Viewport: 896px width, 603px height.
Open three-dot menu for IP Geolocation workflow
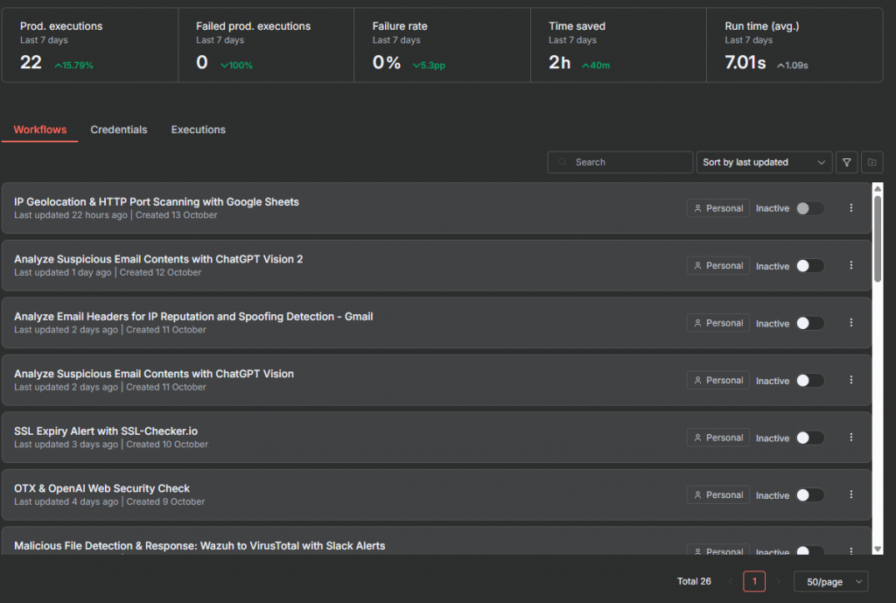[x=851, y=208]
